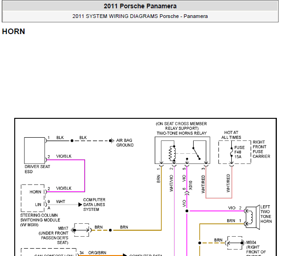
Task: Click the splice dot on the BLK wire
Action: [72, 140]
